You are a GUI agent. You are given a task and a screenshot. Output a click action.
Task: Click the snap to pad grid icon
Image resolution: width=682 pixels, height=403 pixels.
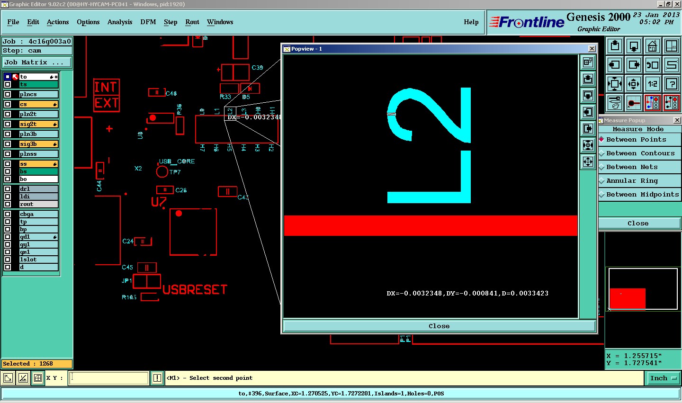(x=634, y=103)
